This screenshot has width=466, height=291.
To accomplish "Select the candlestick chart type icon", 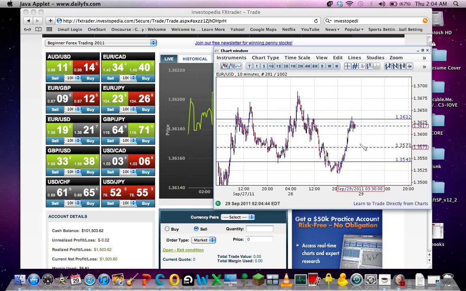I will 224,66.
